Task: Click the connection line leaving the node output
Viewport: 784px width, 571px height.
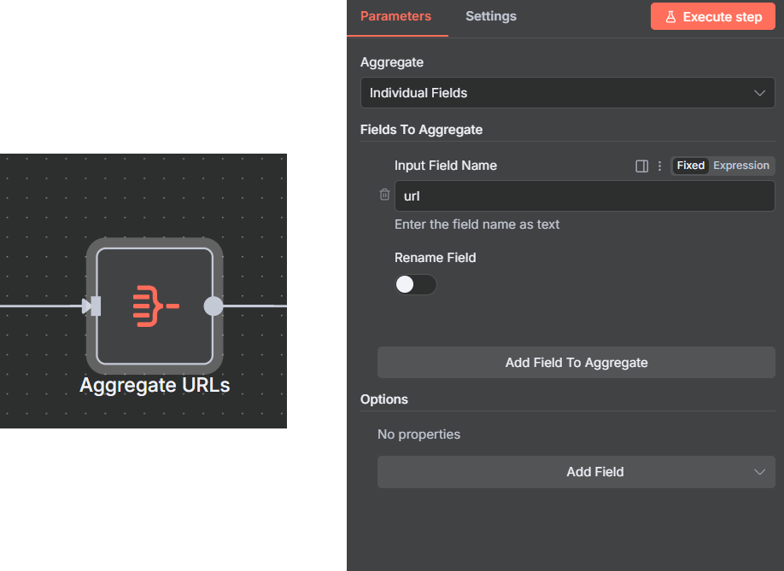Action: pyautogui.click(x=256, y=306)
